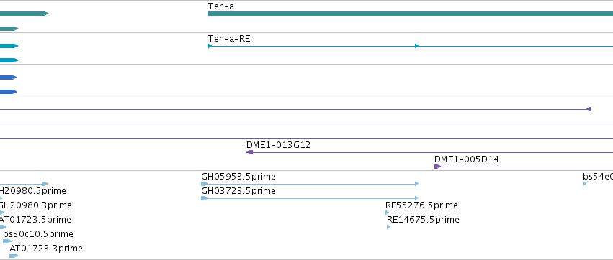613x260 pixels.
Task: Click the Ten-a gene label
Action: (x=221, y=6)
